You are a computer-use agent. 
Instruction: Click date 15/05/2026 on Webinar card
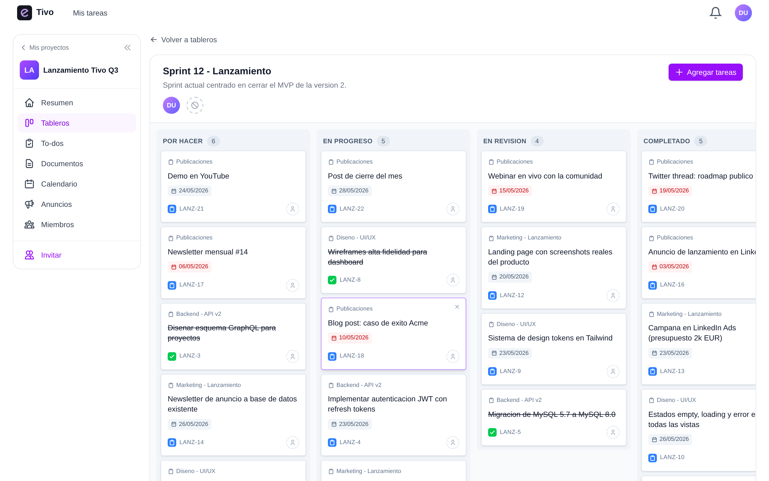(x=510, y=191)
